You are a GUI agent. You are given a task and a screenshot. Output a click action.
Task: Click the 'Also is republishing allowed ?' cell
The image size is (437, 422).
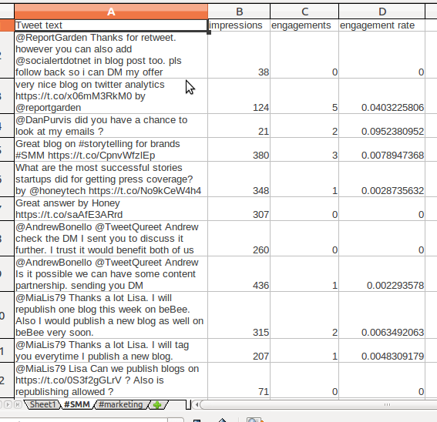pyautogui.click(x=111, y=380)
